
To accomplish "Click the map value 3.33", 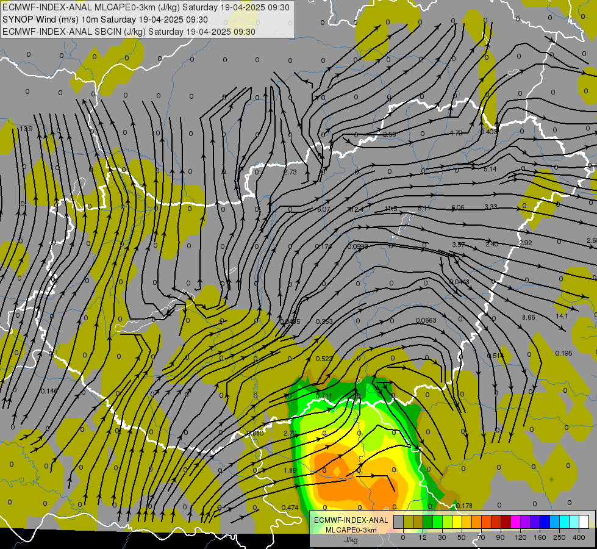I will tap(491, 207).
